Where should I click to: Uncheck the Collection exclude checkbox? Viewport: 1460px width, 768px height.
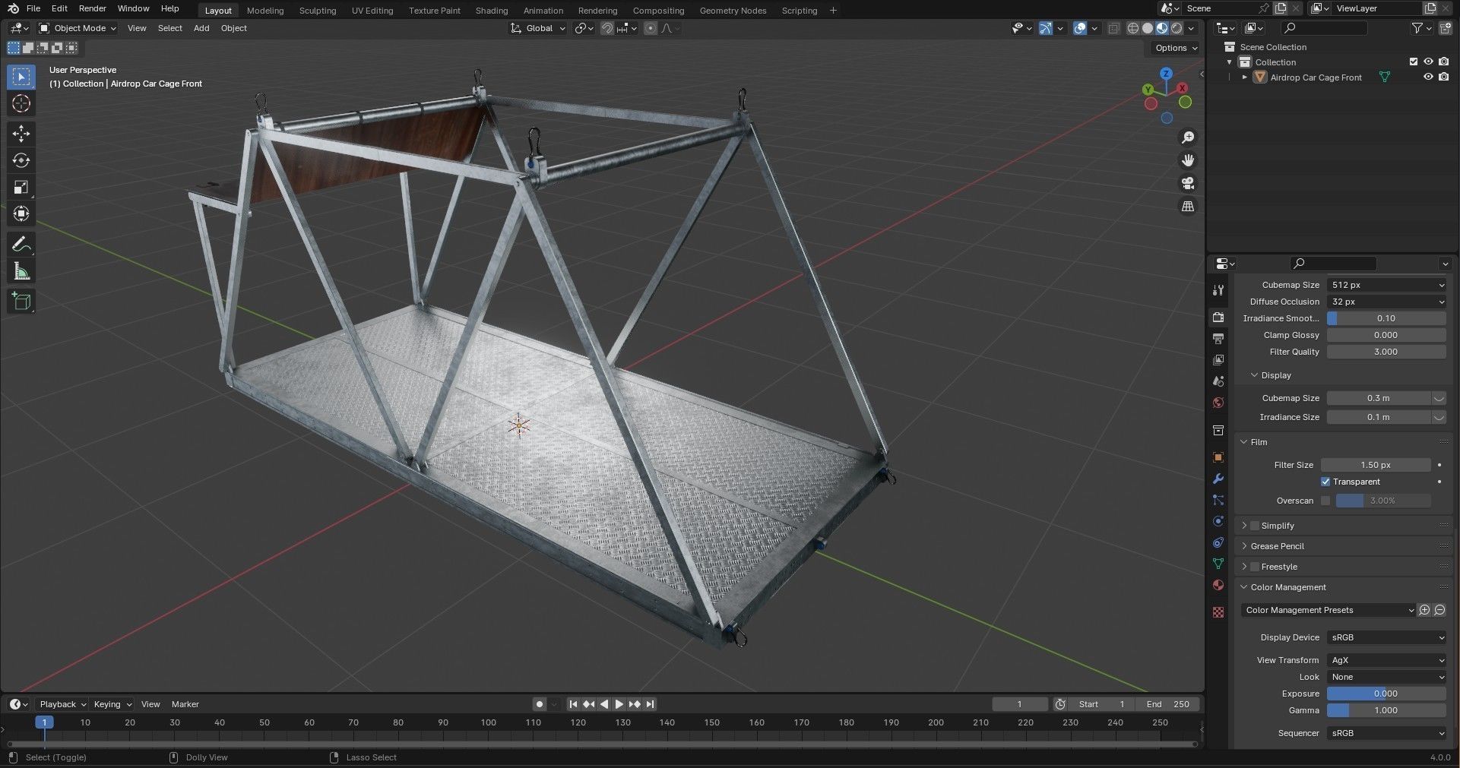point(1414,62)
